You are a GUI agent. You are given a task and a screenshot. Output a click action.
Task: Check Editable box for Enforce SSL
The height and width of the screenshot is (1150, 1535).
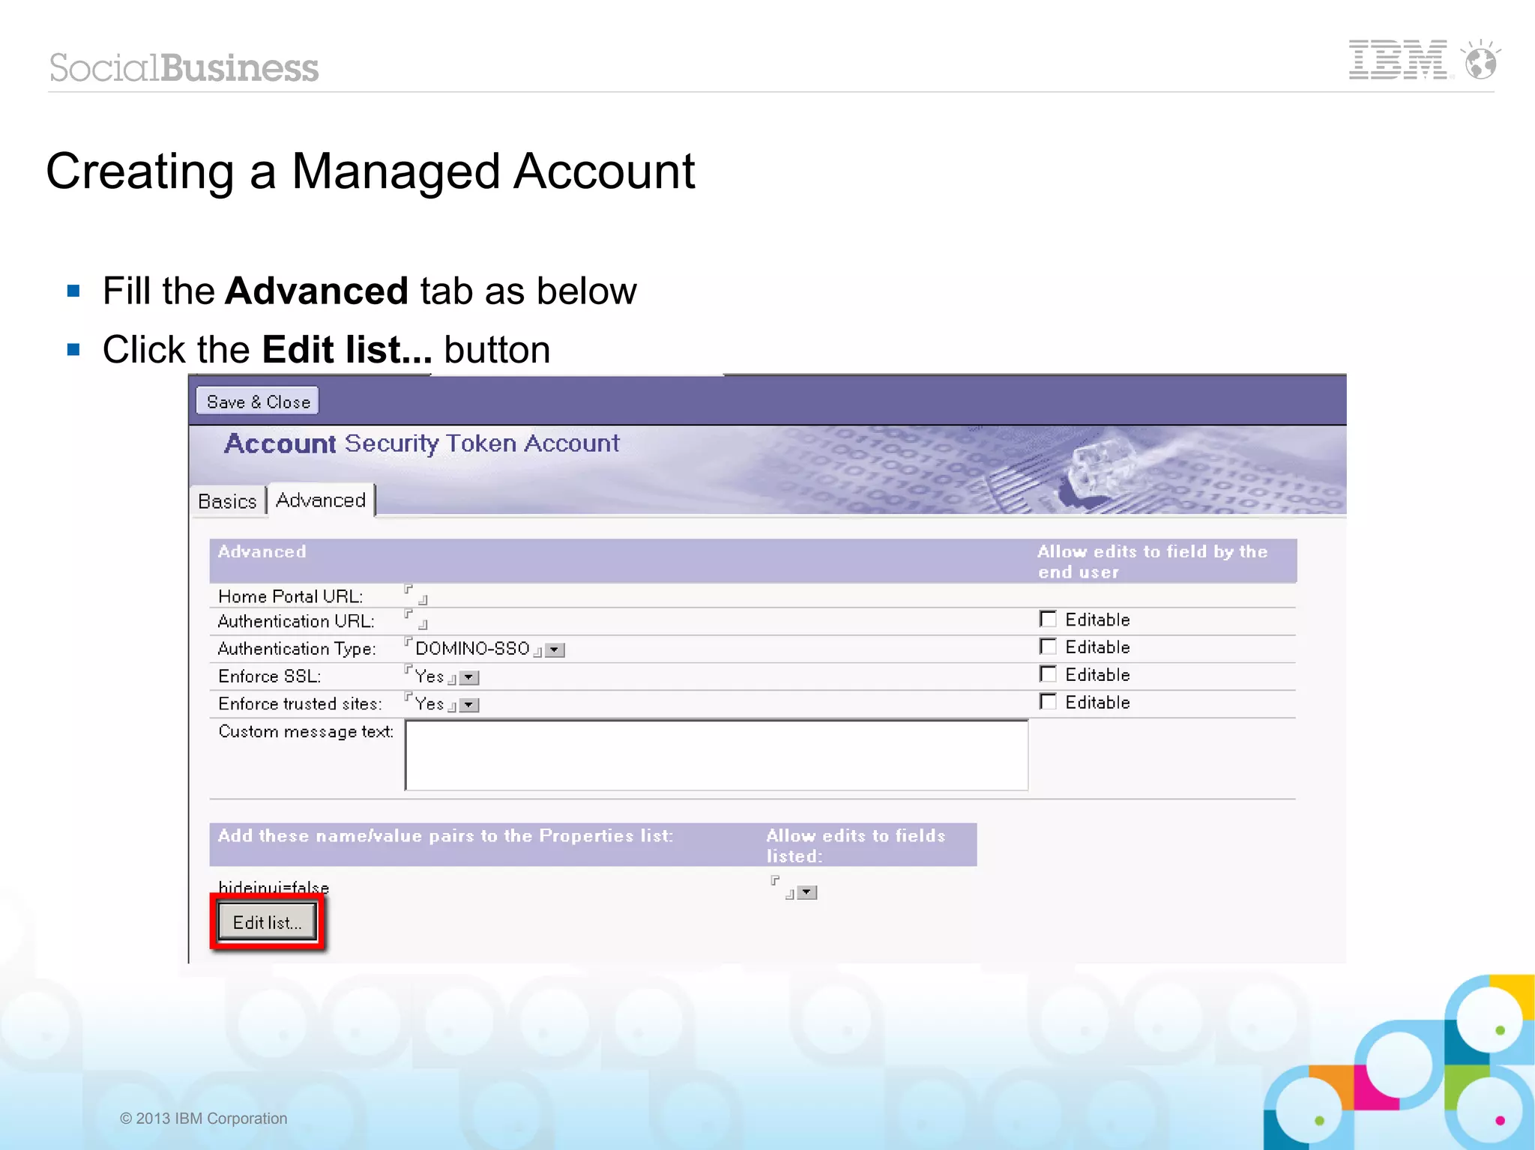point(1048,674)
